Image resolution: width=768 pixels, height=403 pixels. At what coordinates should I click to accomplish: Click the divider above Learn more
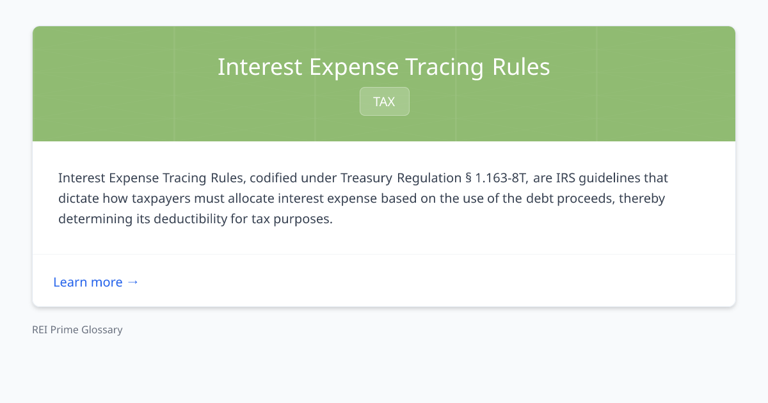point(384,255)
